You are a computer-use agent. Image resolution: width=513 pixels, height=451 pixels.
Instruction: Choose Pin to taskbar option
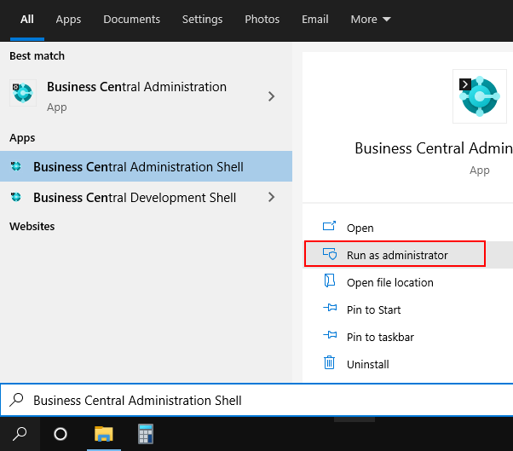coord(379,337)
